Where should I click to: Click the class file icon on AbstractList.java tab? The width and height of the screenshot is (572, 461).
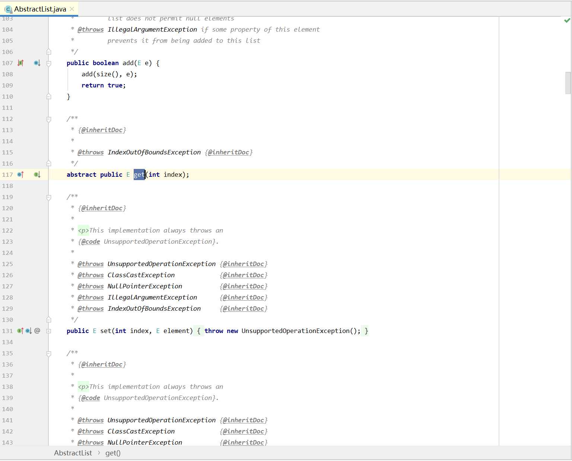tap(8, 9)
